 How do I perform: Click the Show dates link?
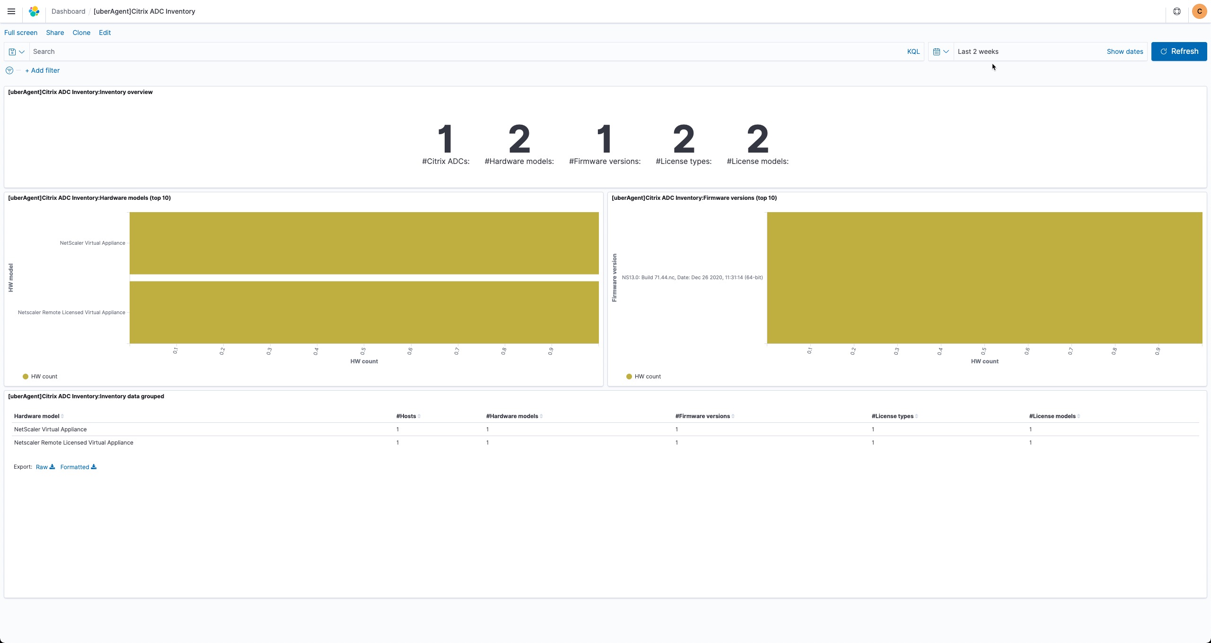[1124, 51]
